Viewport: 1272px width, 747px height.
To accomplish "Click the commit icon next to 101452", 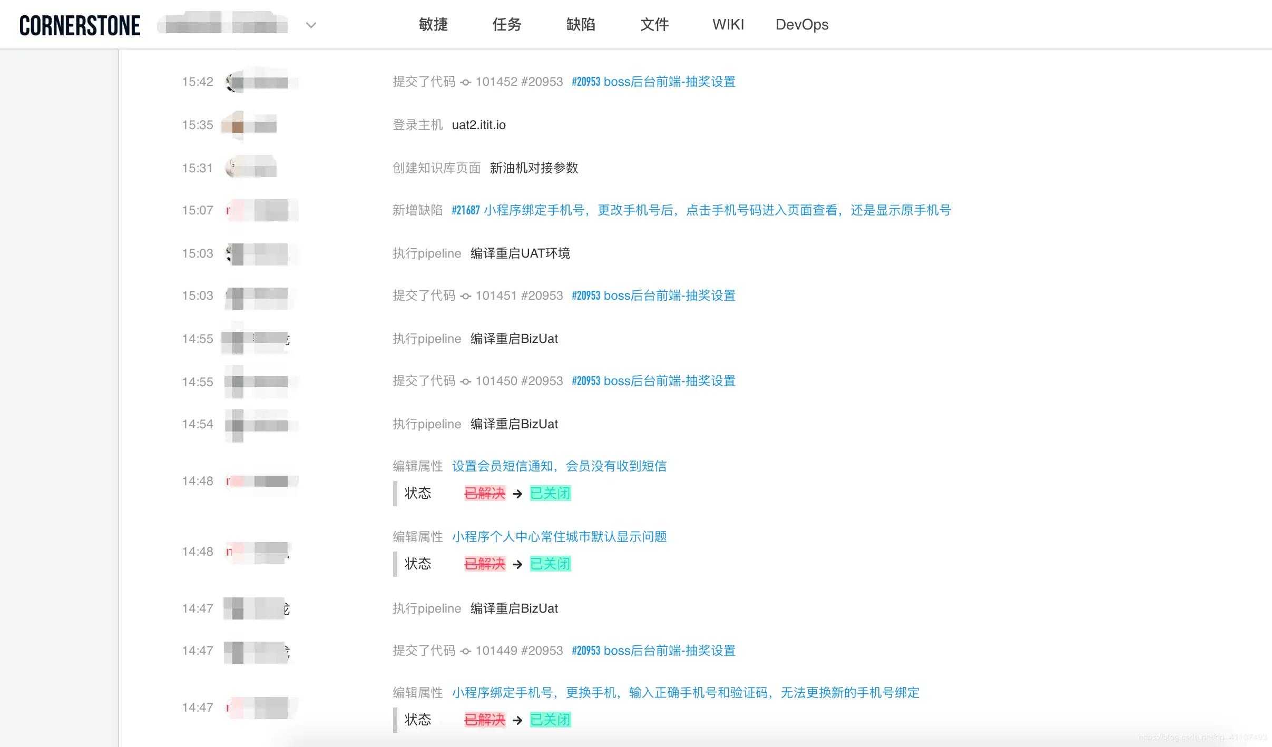I will (465, 82).
